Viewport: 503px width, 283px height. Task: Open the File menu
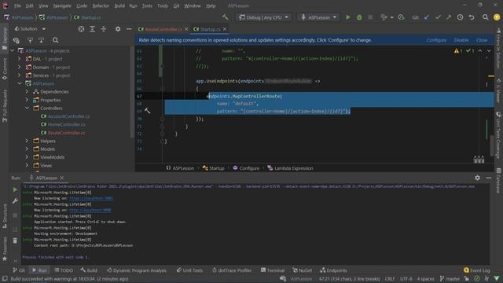[17, 6]
